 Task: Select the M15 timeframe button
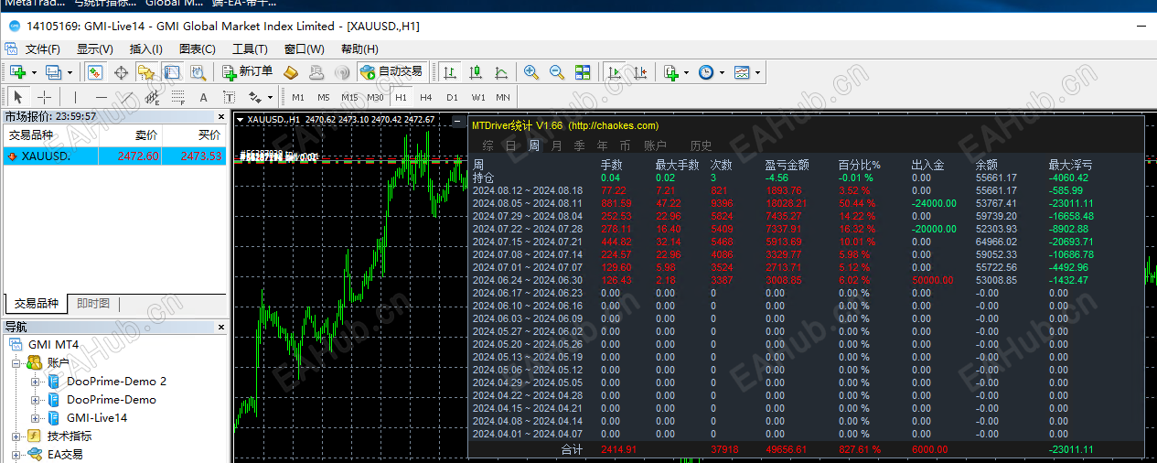pyautogui.click(x=349, y=97)
